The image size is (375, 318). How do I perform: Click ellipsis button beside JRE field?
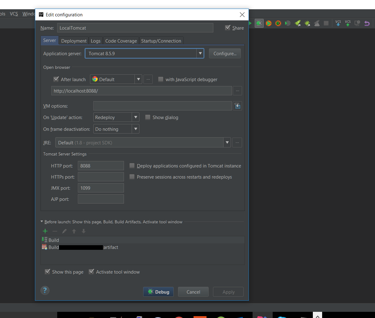coord(237,142)
